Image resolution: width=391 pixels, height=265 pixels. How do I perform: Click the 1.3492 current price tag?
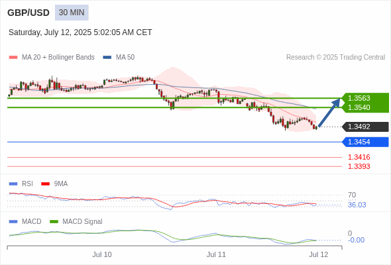click(366, 127)
